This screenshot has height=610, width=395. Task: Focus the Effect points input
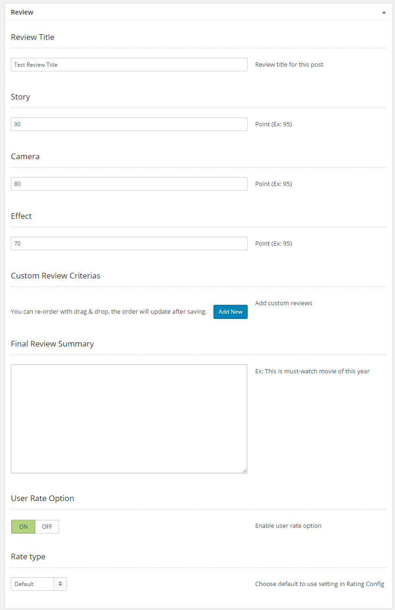pyautogui.click(x=129, y=244)
